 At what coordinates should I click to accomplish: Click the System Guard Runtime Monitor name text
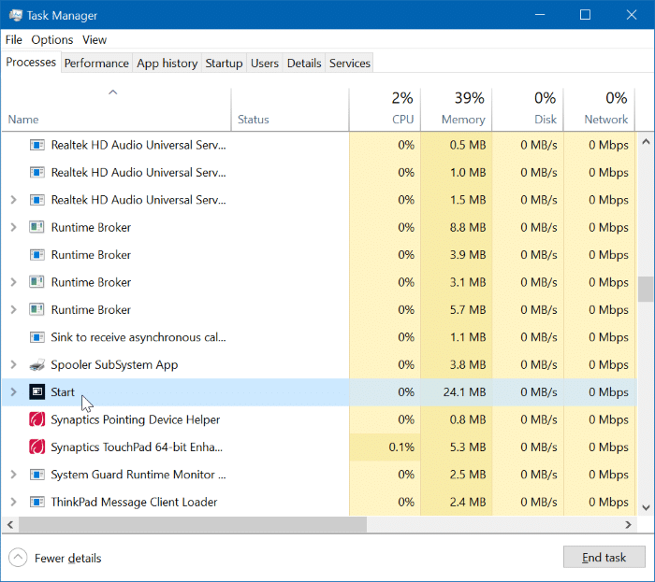tap(138, 475)
